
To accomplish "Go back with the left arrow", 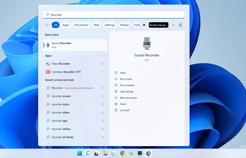I will click(47, 25).
